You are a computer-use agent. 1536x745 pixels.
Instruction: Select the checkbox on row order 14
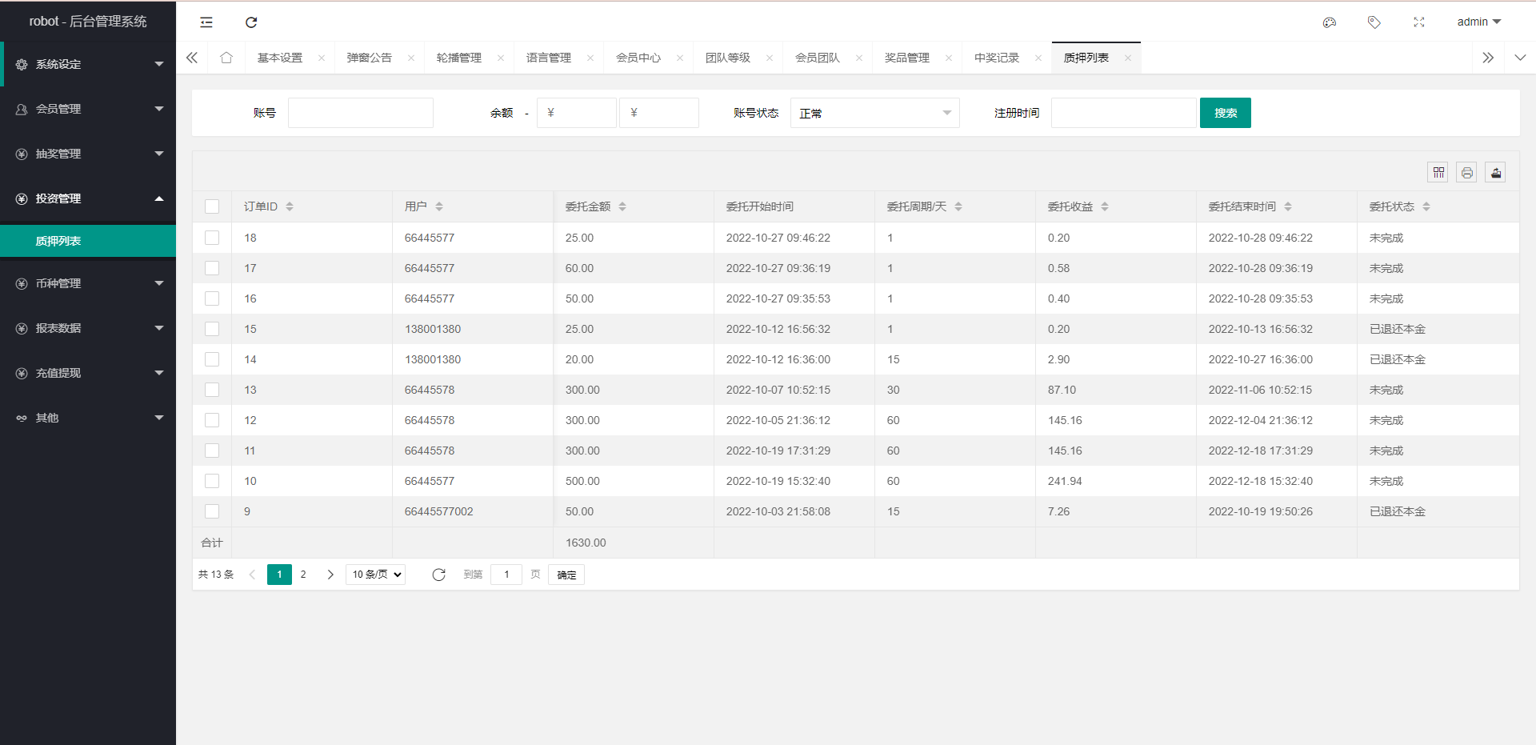[x=212, y=359]
